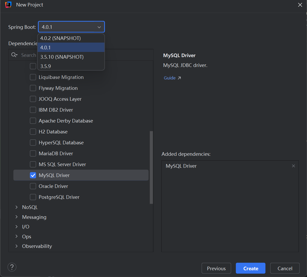This screenshot has height=277, width=307.
Task: Select Spring Boot version 3.5.9
Action: pos(71,66)
